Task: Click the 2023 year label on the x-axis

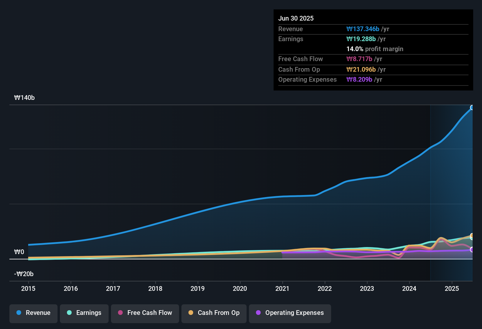Action: (x=367, y=289)
